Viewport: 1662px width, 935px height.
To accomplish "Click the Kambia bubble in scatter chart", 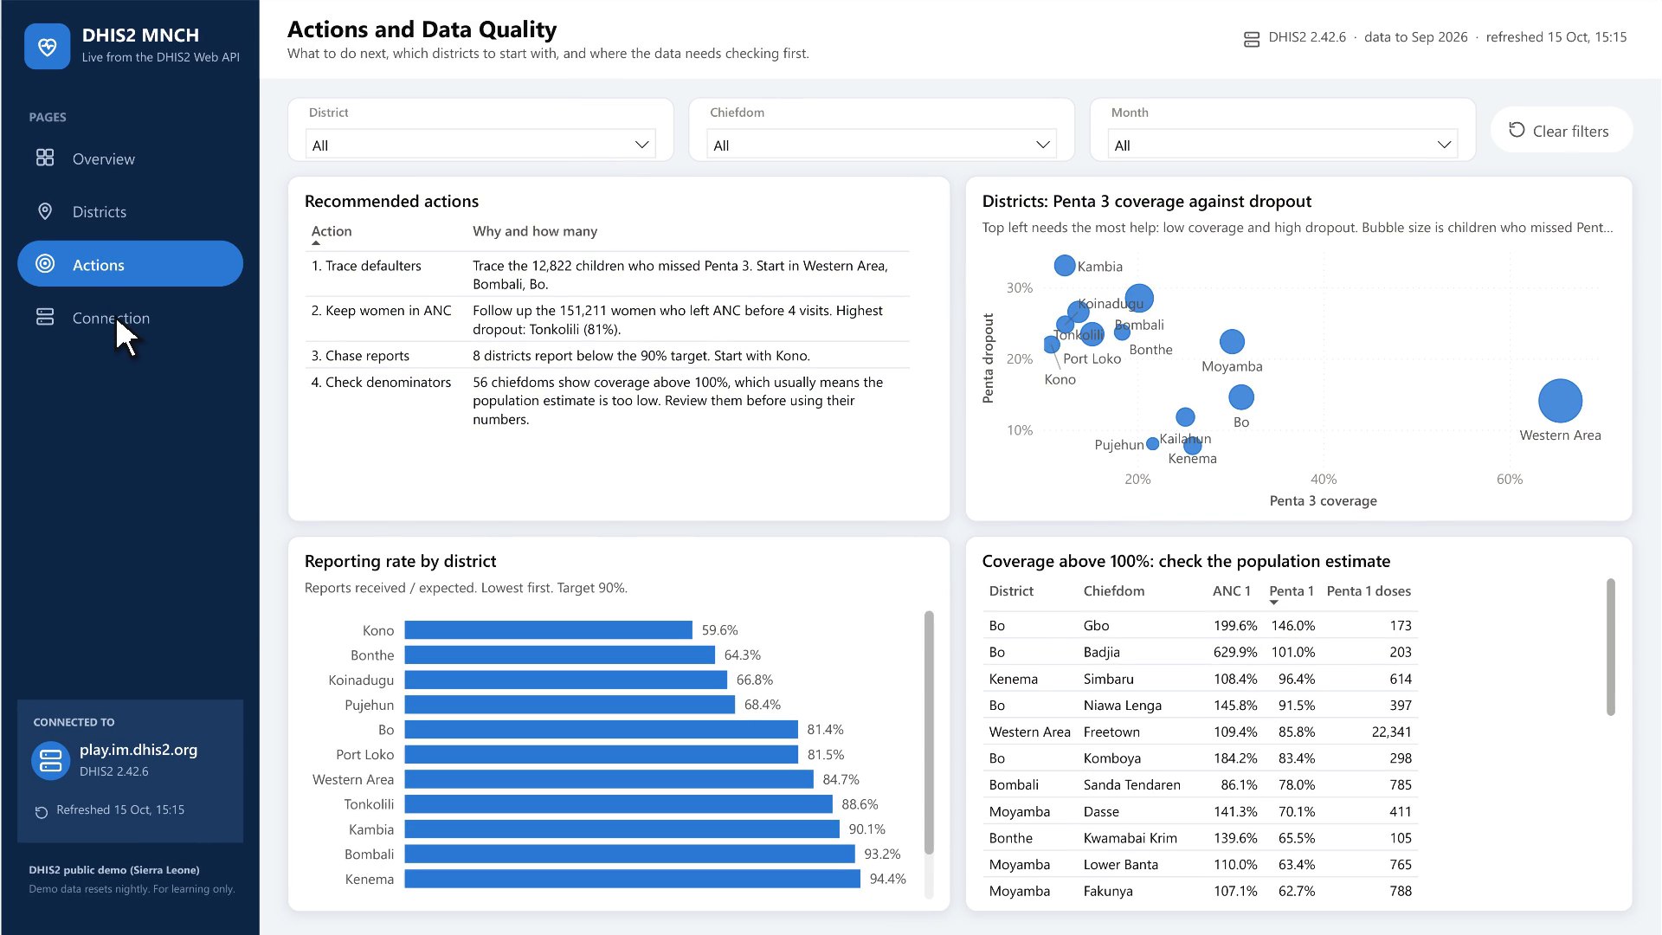I will 1065,265.
